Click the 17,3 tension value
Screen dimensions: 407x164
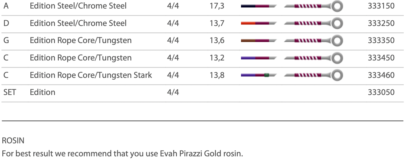pyautogui.click(x=217, y=6)
